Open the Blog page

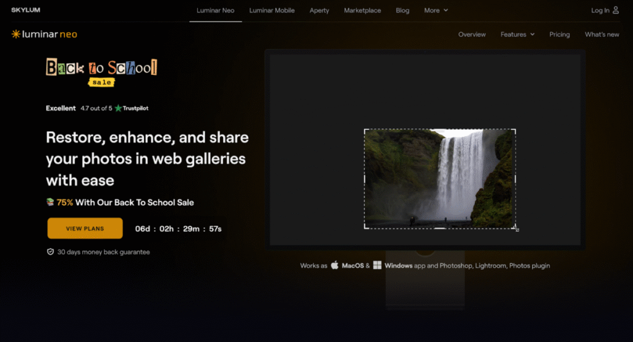[x=402, y=11]
